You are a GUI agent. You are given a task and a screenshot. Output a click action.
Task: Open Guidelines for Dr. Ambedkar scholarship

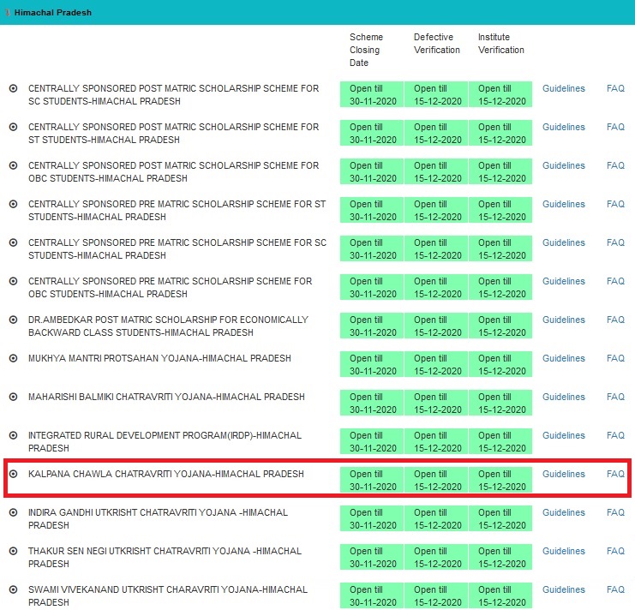[564, 320]
